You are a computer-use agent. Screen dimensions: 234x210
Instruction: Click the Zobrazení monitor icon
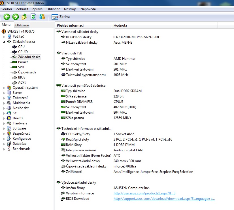click(9, 97)
